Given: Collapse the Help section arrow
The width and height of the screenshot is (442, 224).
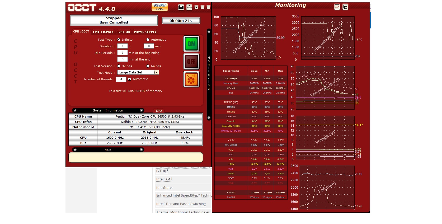Looking at the screenshot, I should click(142, 150).
